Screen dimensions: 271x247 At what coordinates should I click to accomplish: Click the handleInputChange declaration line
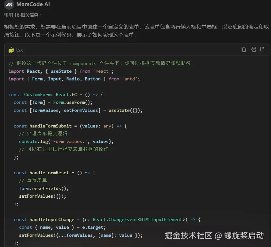point(107,220)
